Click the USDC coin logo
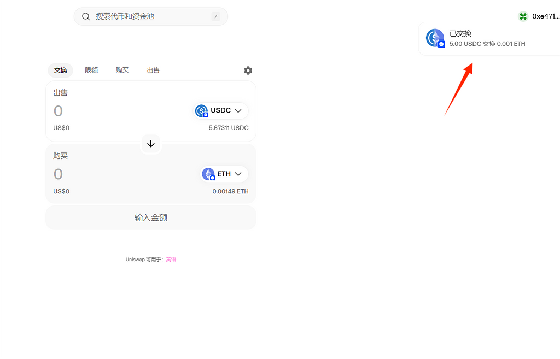560x359 pixels. tap(202, 111)
